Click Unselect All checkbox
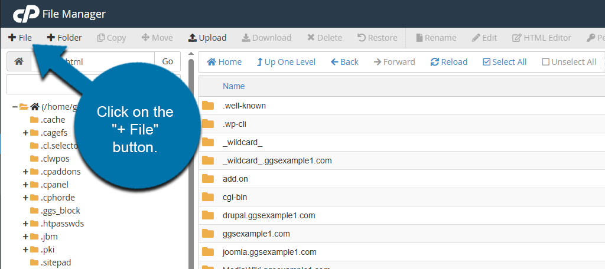 [x=568, y=62]
